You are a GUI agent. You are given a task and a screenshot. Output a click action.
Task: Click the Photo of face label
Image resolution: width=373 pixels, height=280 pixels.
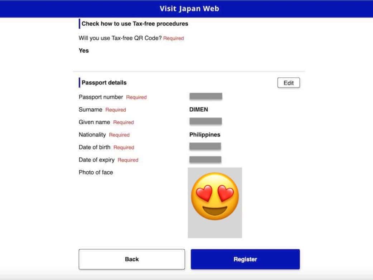96,172
